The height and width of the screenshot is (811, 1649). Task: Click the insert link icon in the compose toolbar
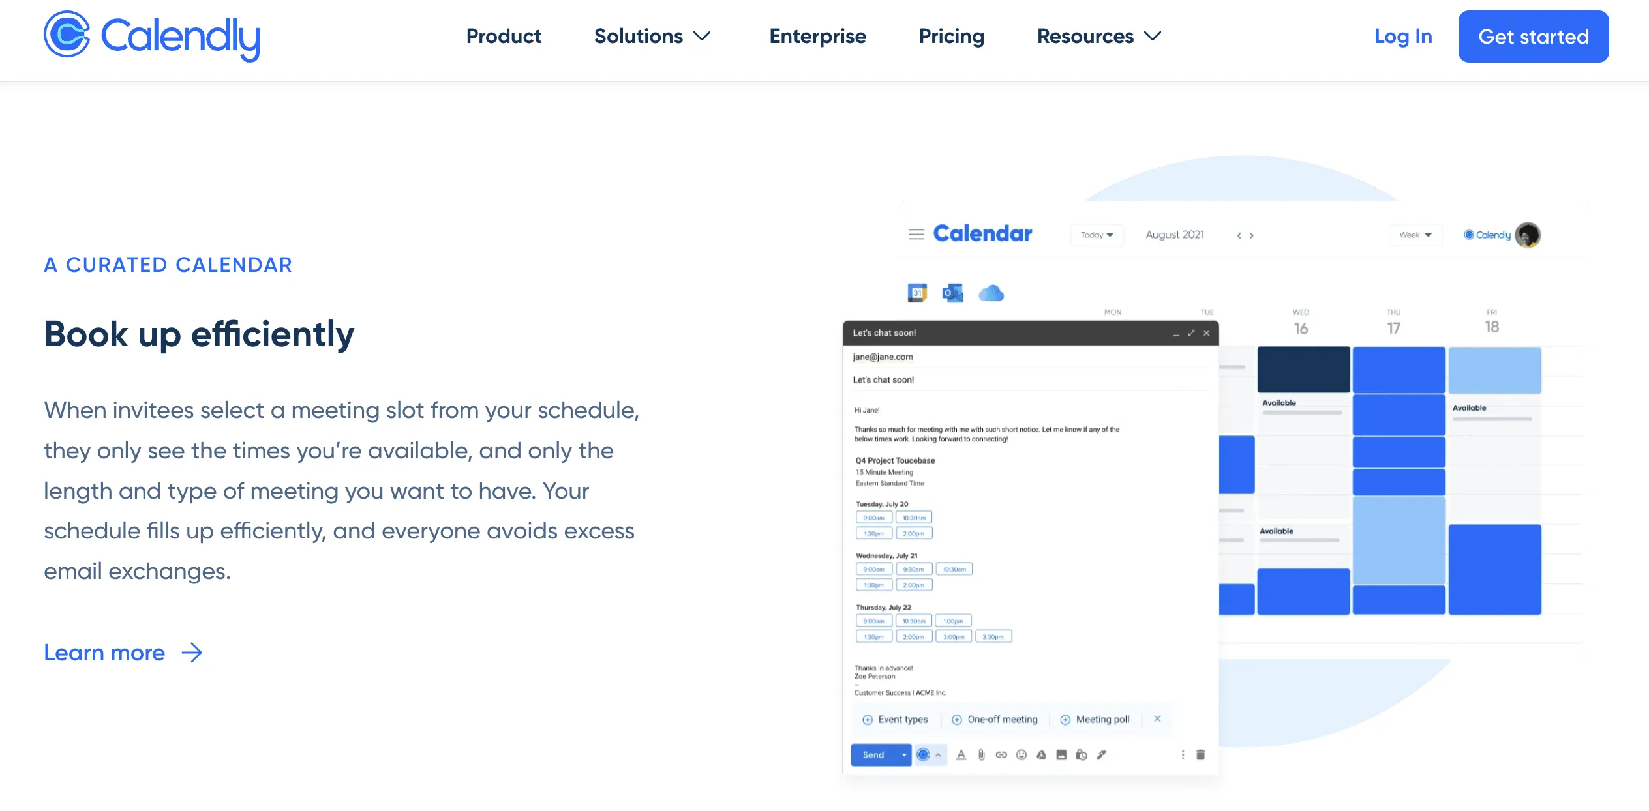(x=1001, y=755)
